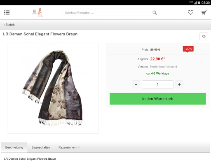Decrease quantity with minus button
The width and height of the screenshot is (211, 163).
tap(136, 84)
